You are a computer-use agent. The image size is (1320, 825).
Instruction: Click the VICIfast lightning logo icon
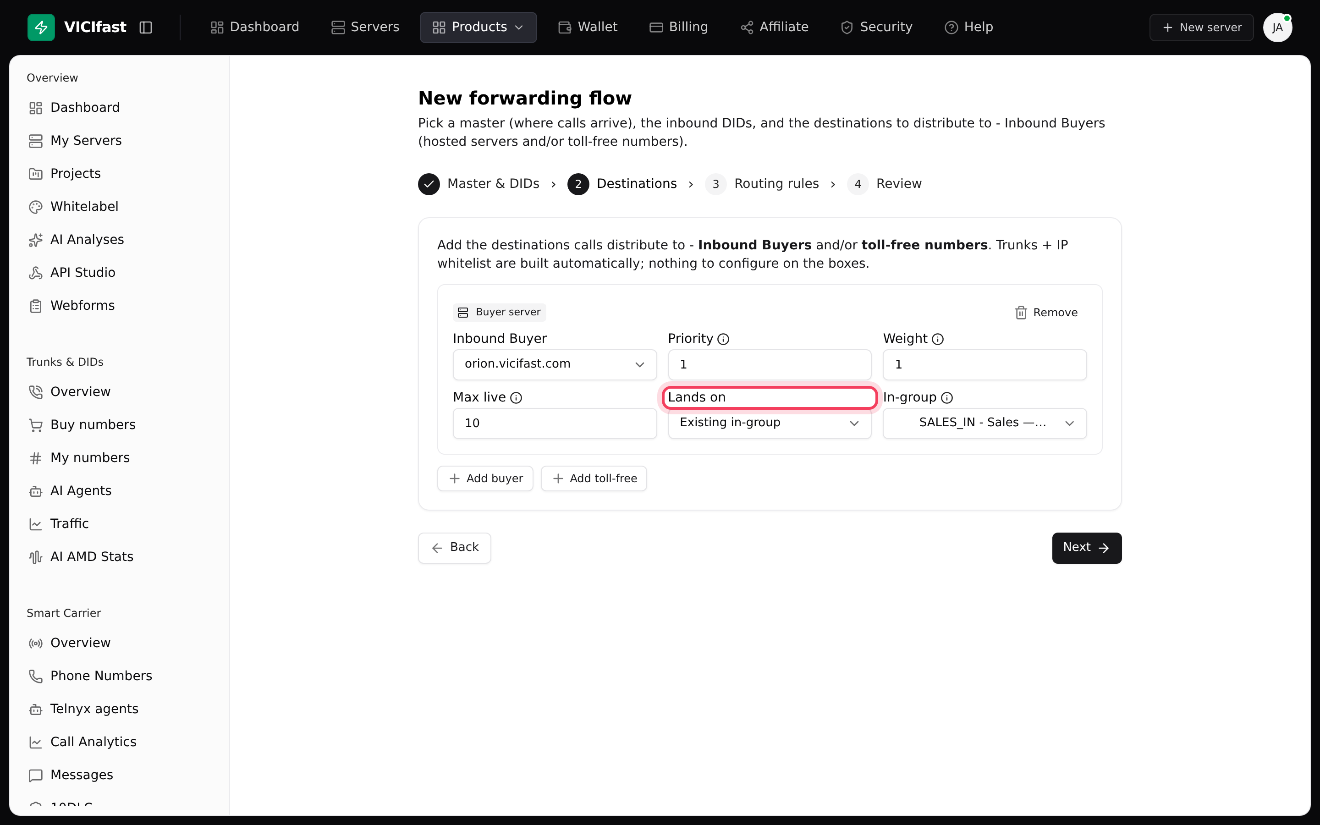click(x=41, y=27)
